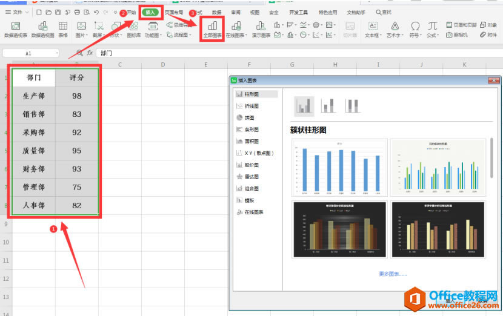Choose the dark glowing column chart thumbnail
This screenshot has height=316, width=503.
tap(340, 229)
